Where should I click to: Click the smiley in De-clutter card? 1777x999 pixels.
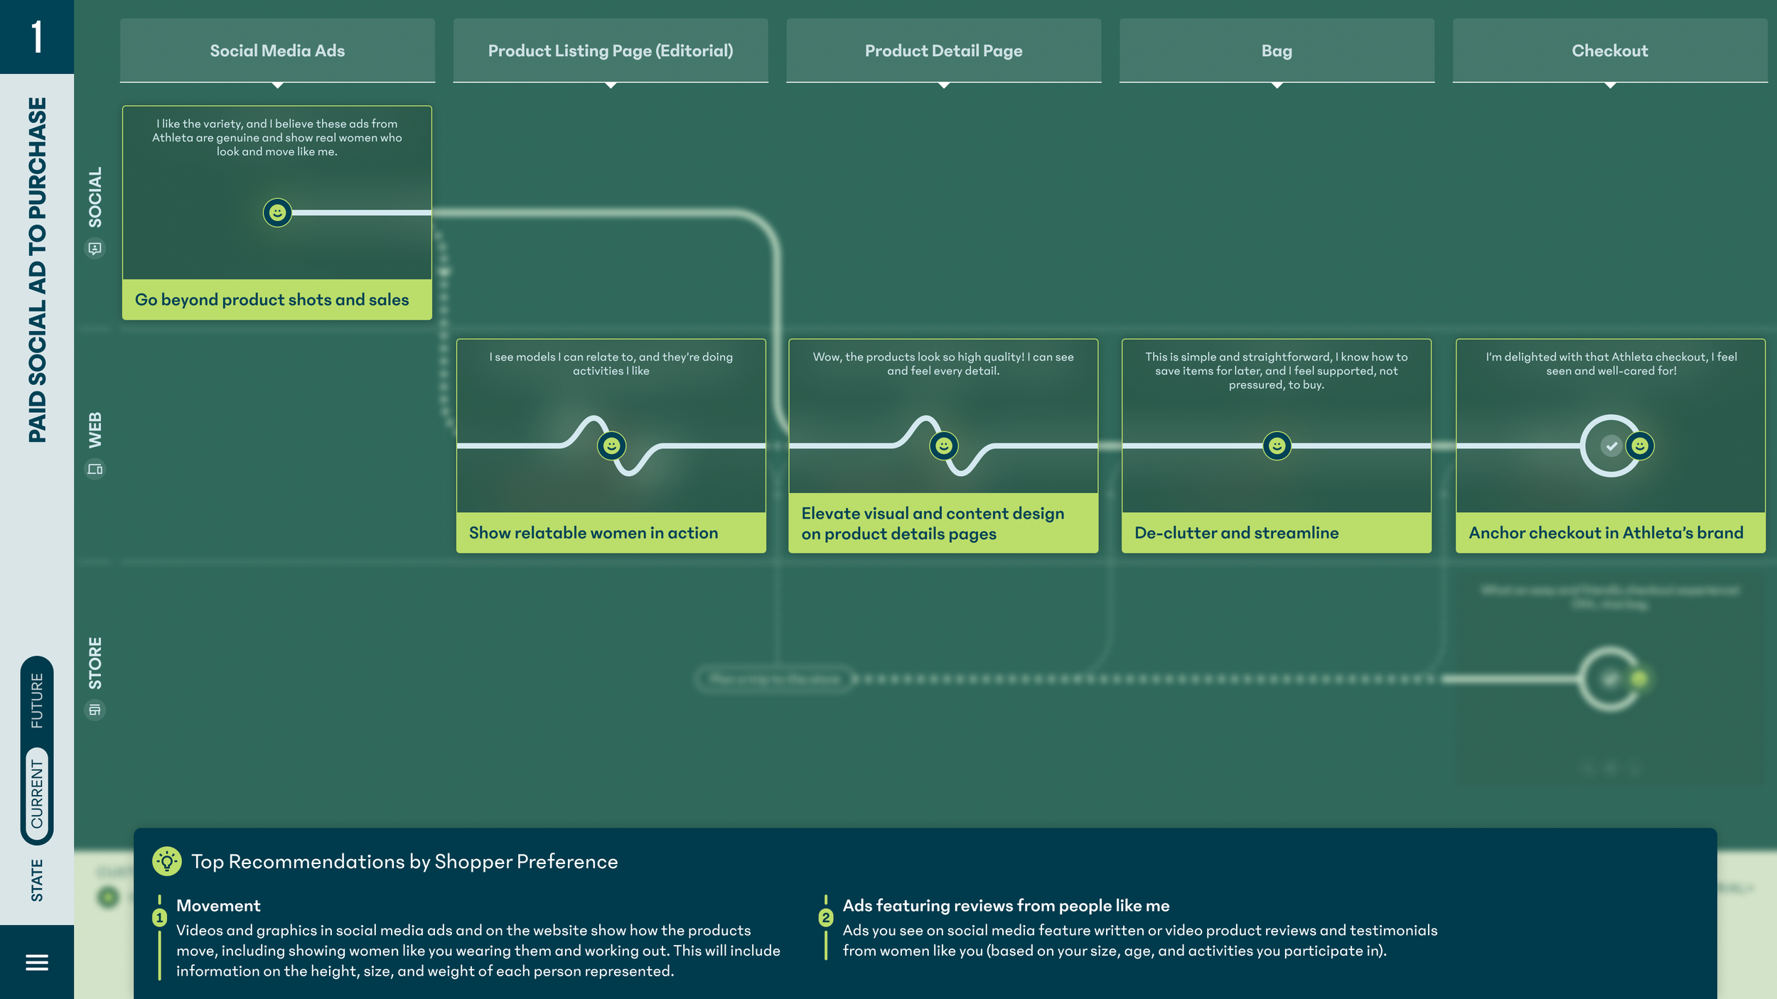point(1277,445)
